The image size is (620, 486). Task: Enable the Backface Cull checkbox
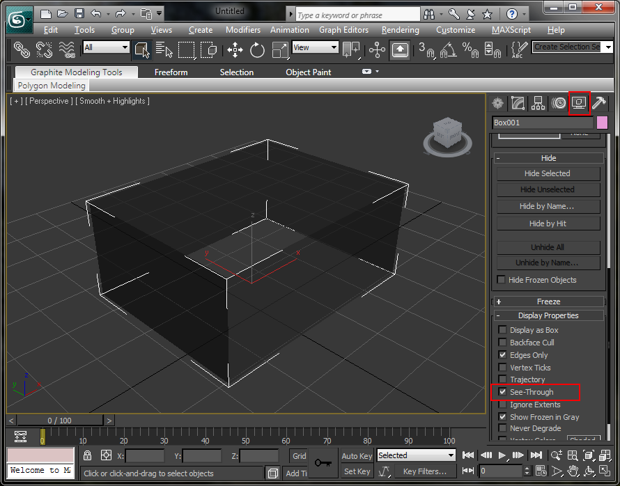pos(503,343)
